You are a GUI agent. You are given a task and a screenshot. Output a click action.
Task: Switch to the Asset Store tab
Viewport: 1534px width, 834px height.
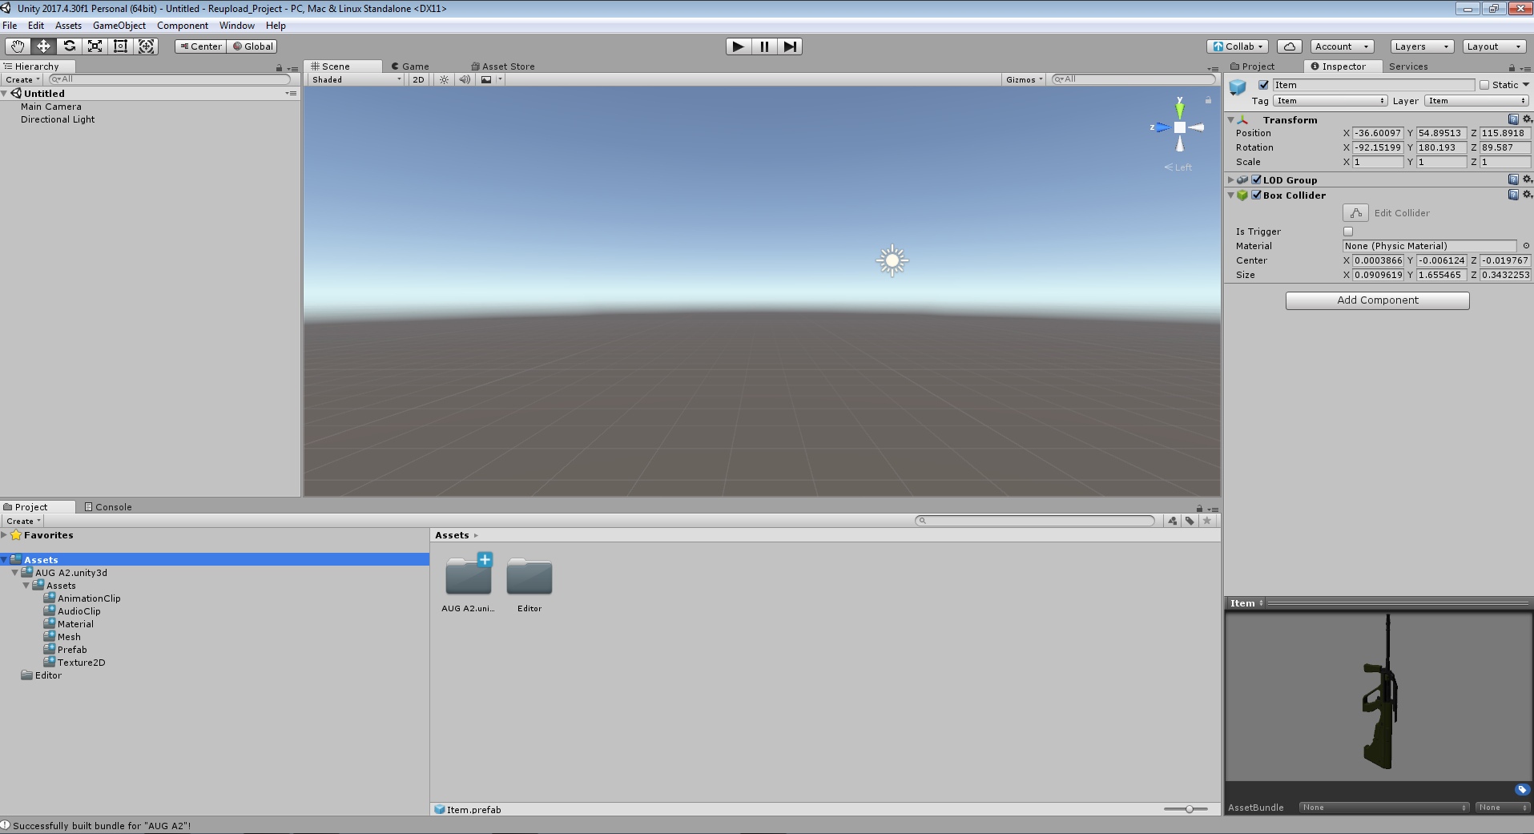pos(503,66)
